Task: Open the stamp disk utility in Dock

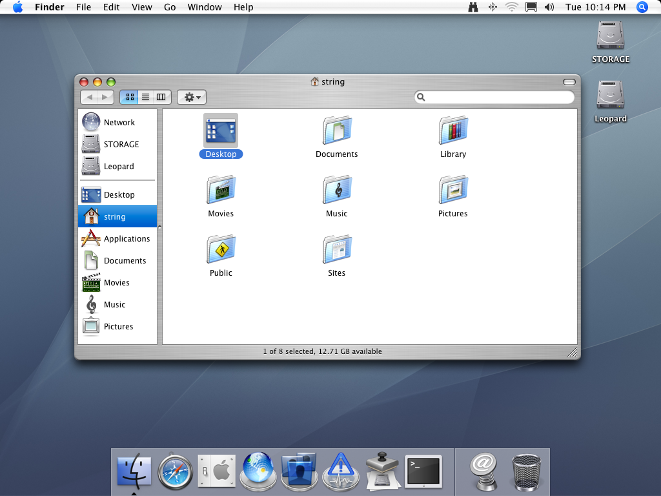Action: [382, 471]
